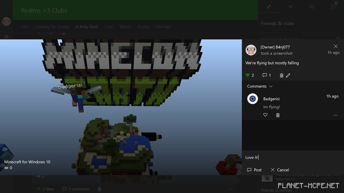This screenshot has width=344, height=193.
Task: Select the Roster tab
Action: [x=143, y=27]
